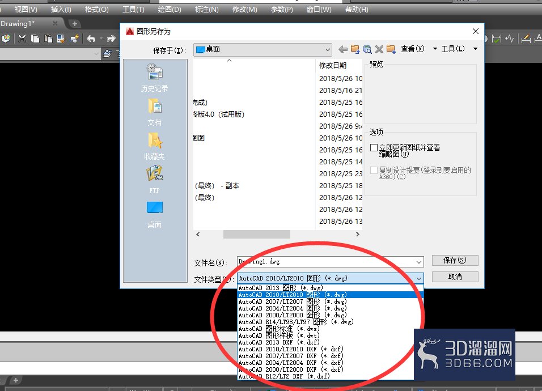Click the Cut scissors icon in toolbar
Viewport: 542px width, 391px height.
pyautogui.click(x=22, y=39)
